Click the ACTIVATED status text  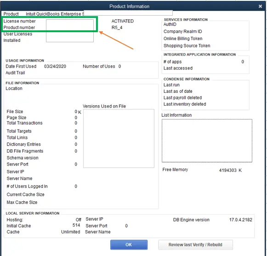tap(123, 21)
